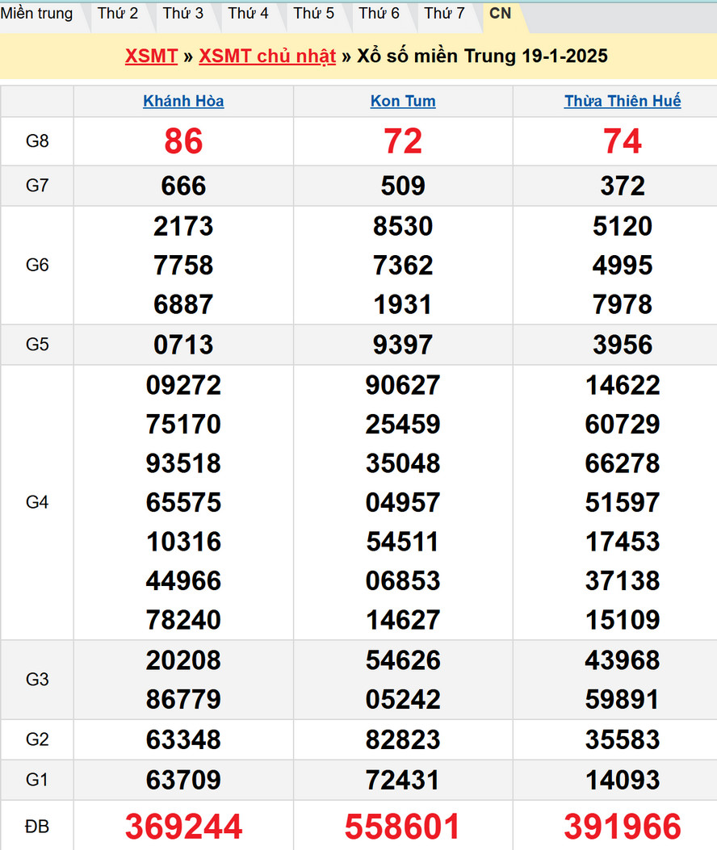Open the Miền trung tab
This screenshot has width=717, height=850.
(37, 14)
